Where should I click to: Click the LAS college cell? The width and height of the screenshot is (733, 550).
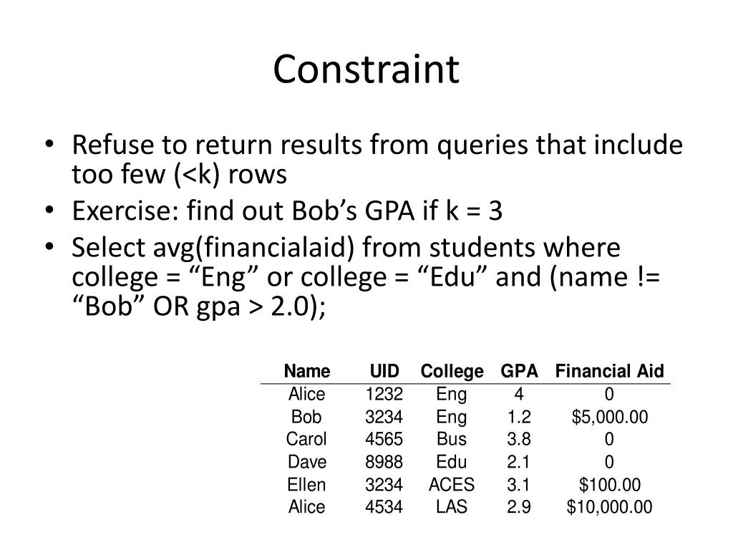pyautogui.click(x=452, y=507)
